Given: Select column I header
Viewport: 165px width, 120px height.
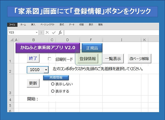Looking at the screenshot, I should click(122, 40).
